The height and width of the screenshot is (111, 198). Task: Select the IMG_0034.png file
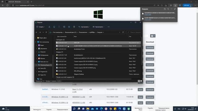(x=98, y=71)
